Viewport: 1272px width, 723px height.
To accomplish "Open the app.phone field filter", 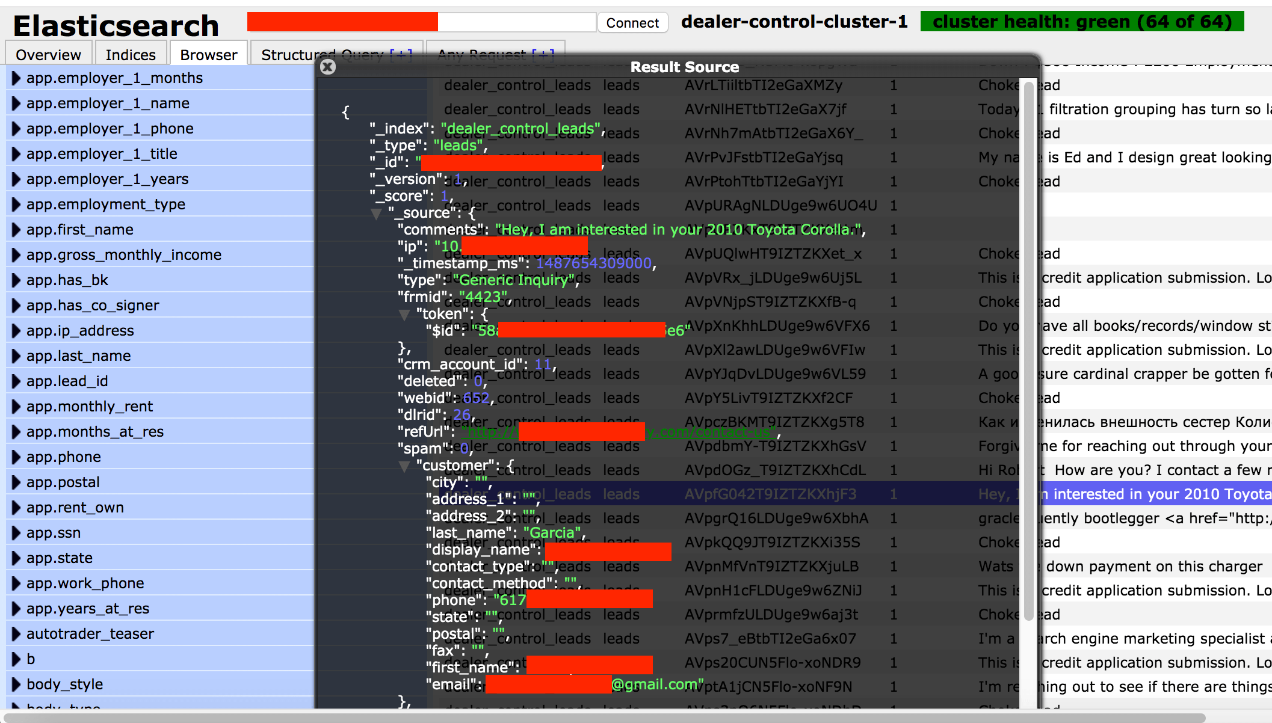I will tap(64, 457).
